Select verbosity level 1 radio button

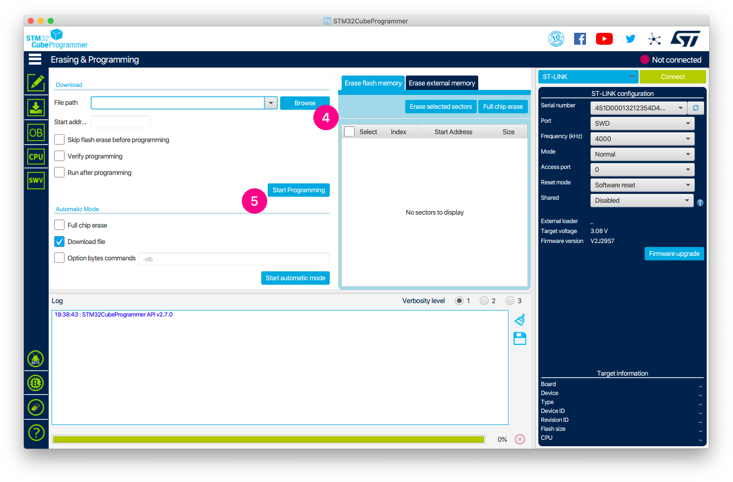coord(459,301)
